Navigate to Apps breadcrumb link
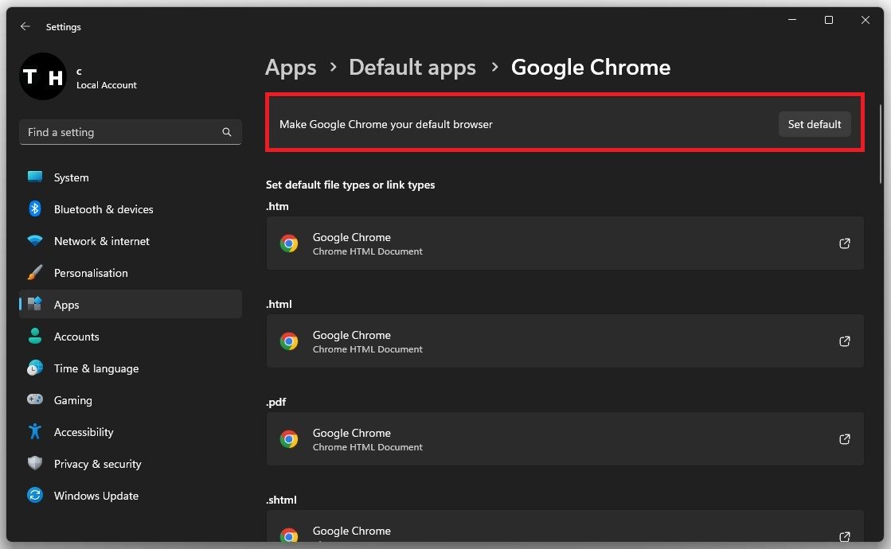 point(291,68)
